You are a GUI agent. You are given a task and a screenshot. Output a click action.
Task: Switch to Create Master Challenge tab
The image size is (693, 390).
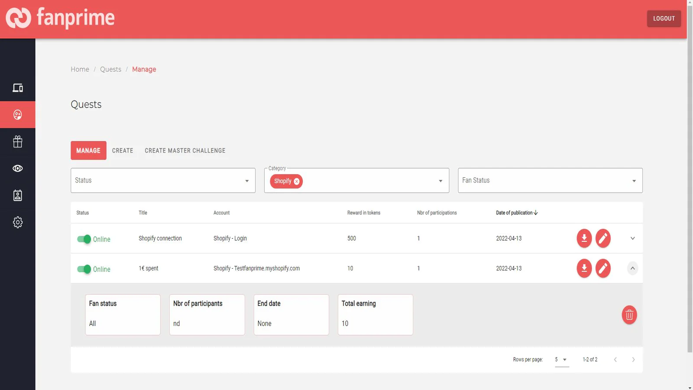(x=185, y=151)
